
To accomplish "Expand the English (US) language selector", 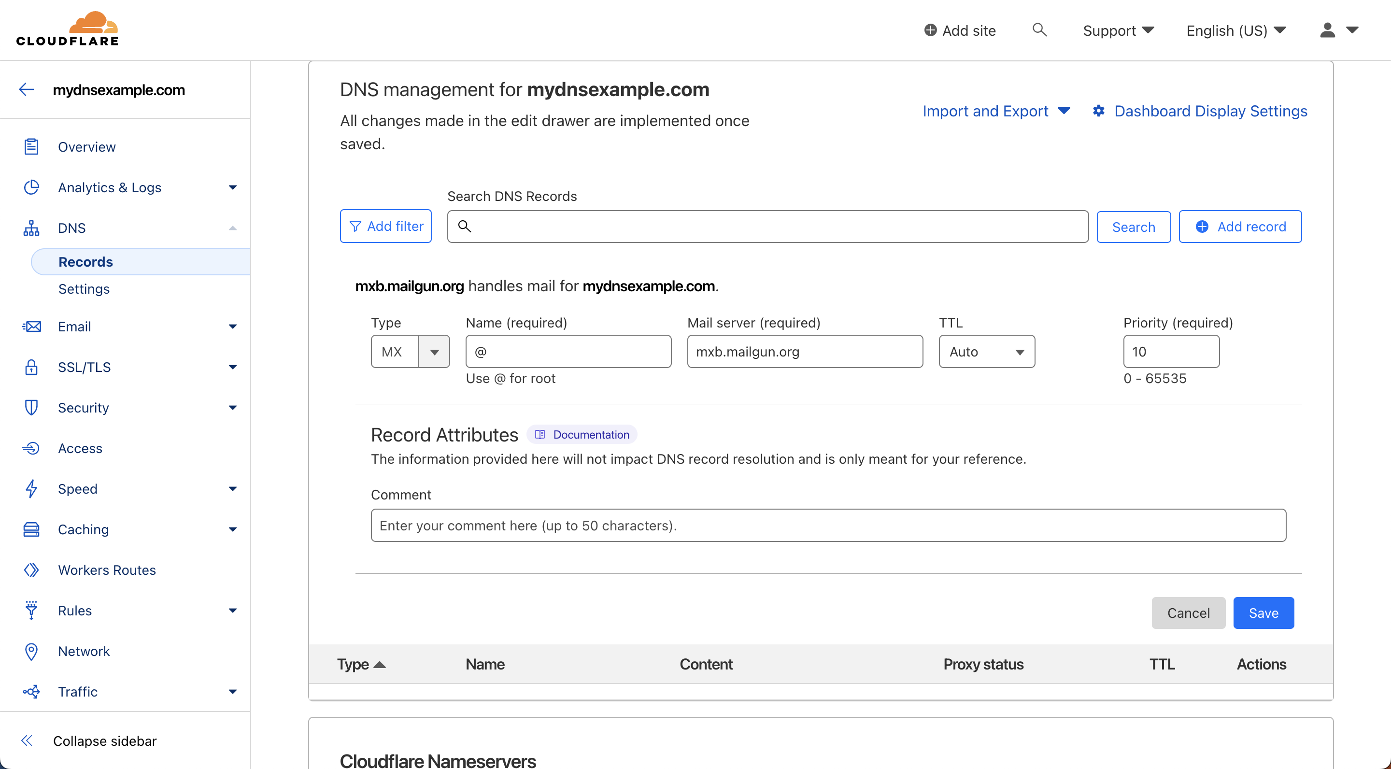I will point(1236,30).
